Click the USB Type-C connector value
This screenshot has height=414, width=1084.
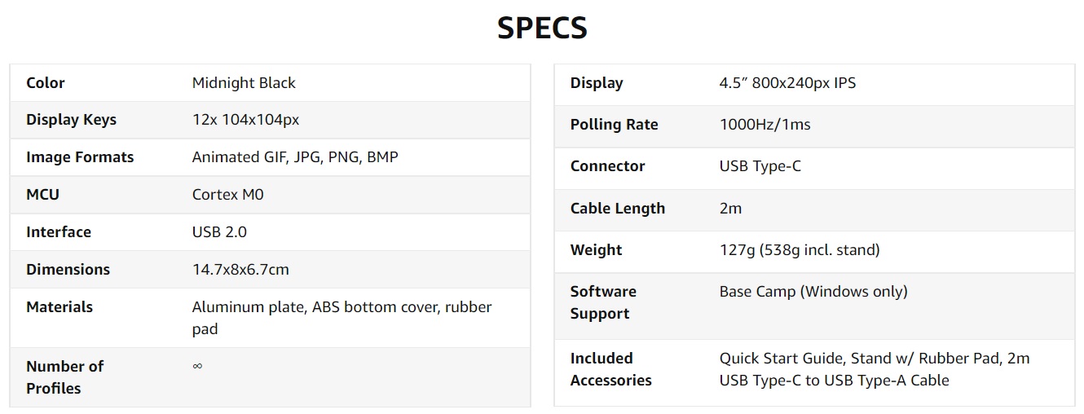[x=760, y=166]
